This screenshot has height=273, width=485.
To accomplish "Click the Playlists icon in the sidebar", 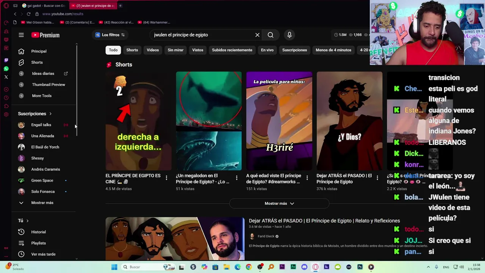I will click(x=21, y=243).
